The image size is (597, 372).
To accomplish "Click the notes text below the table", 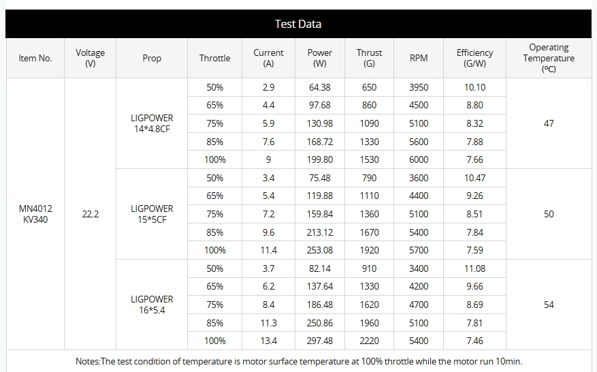I will click(x=299, y=361).
